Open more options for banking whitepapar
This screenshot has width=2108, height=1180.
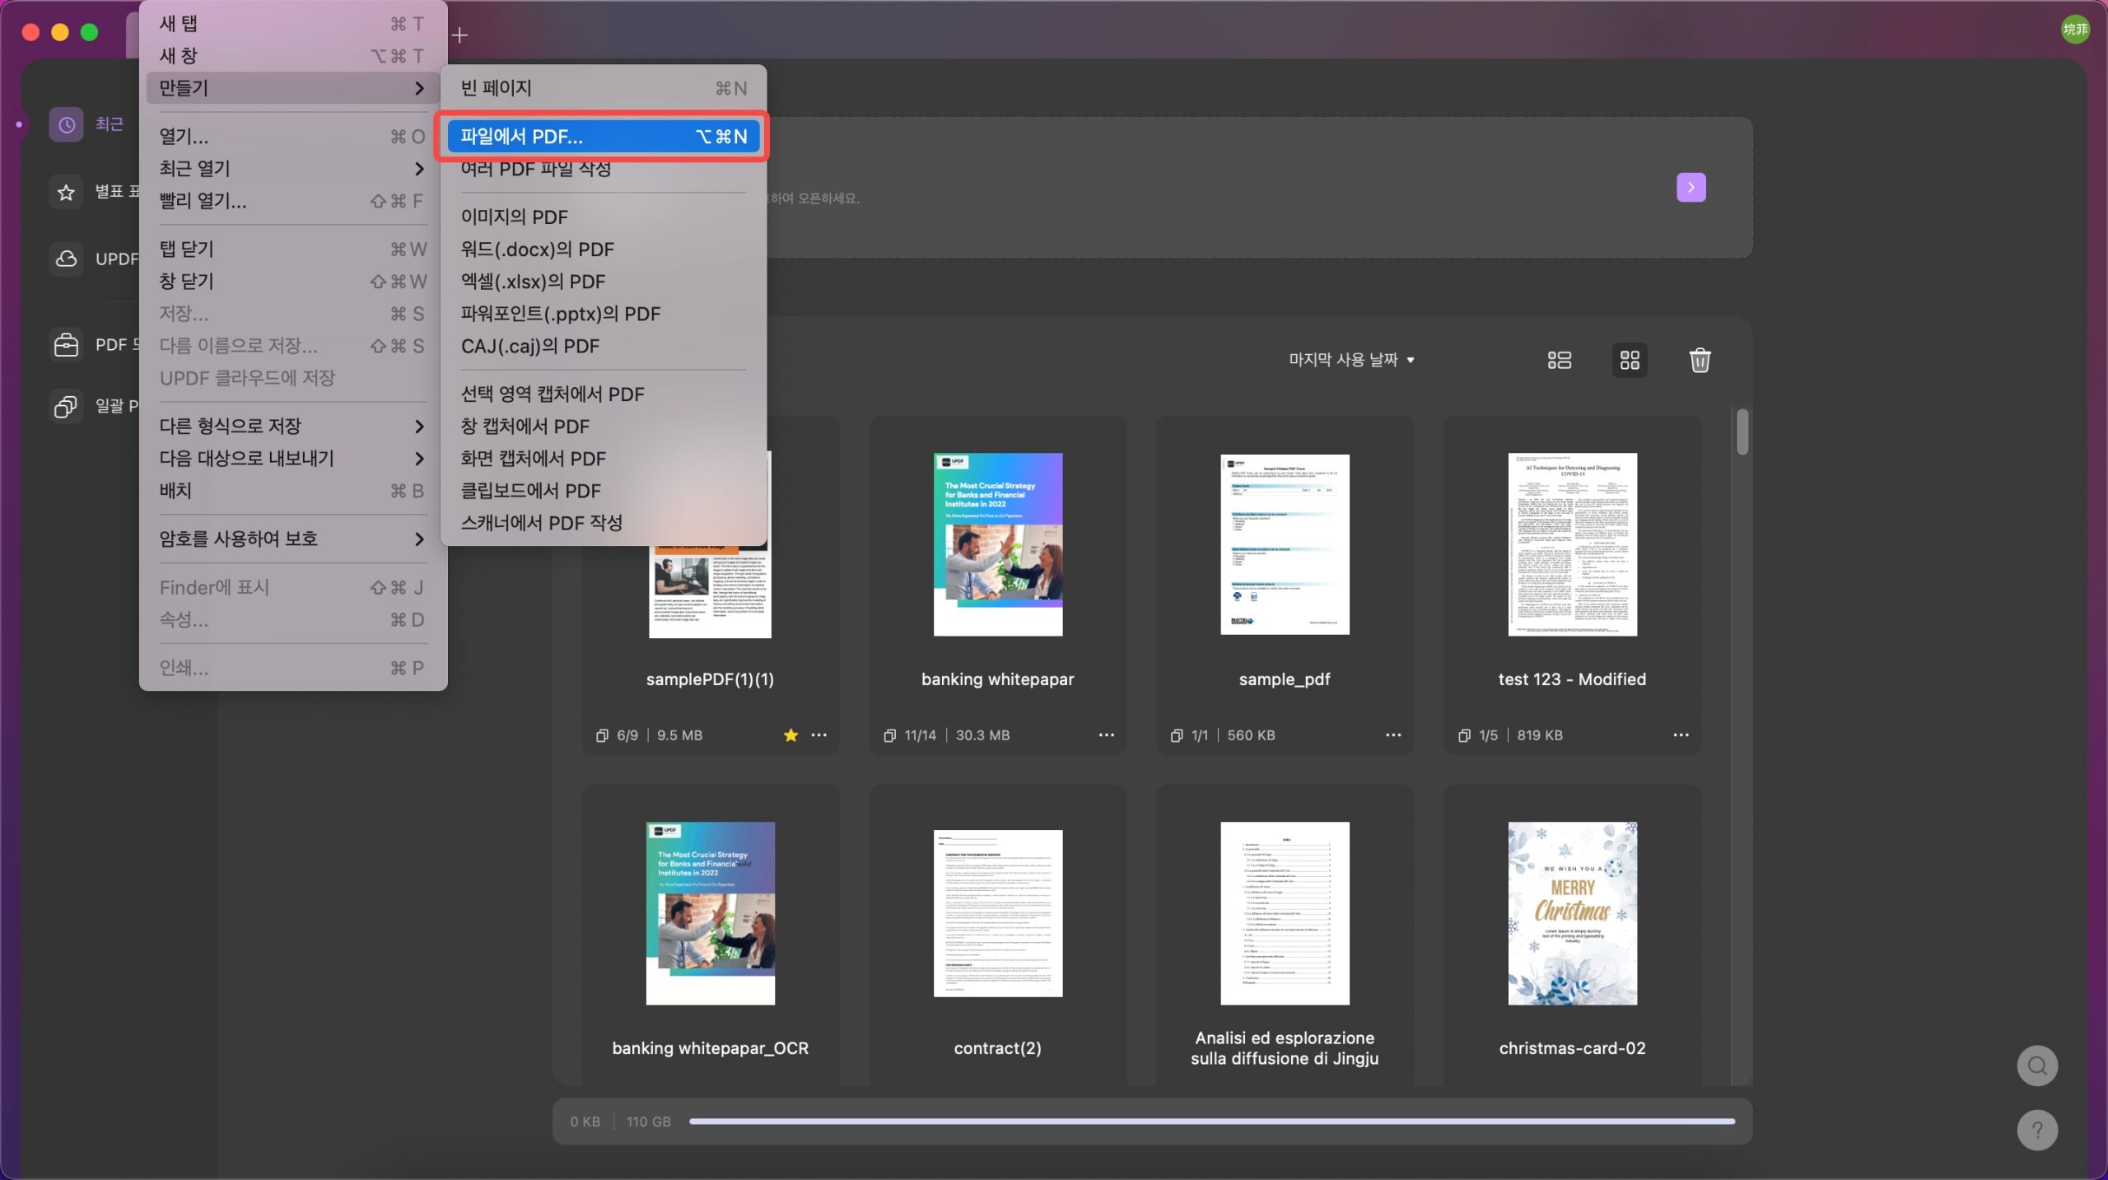tap(1106, 735)
